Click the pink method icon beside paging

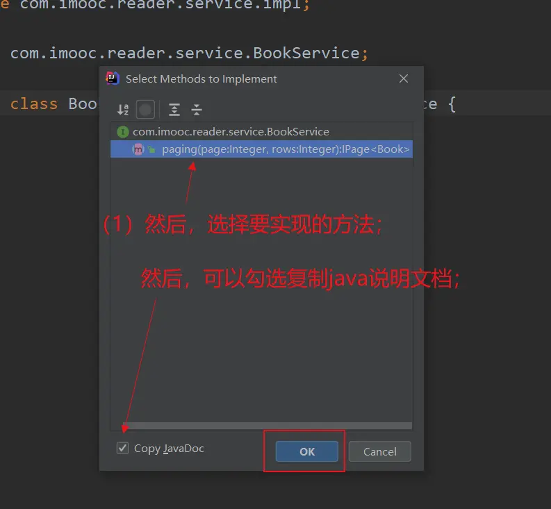138,149
